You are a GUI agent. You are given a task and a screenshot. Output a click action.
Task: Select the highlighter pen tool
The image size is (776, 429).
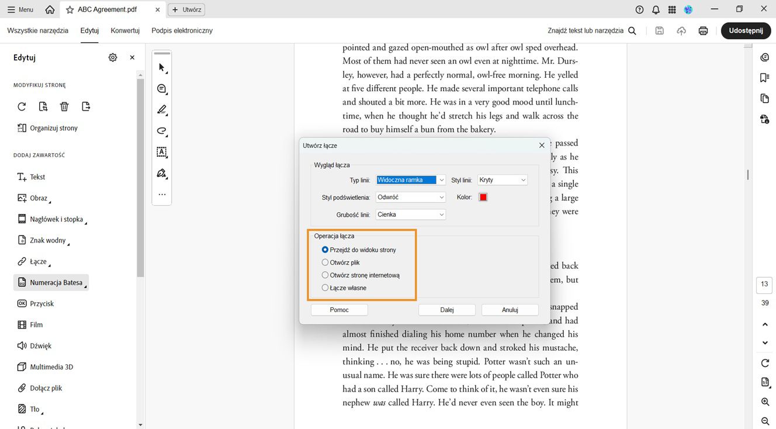(x=162, y=110)
